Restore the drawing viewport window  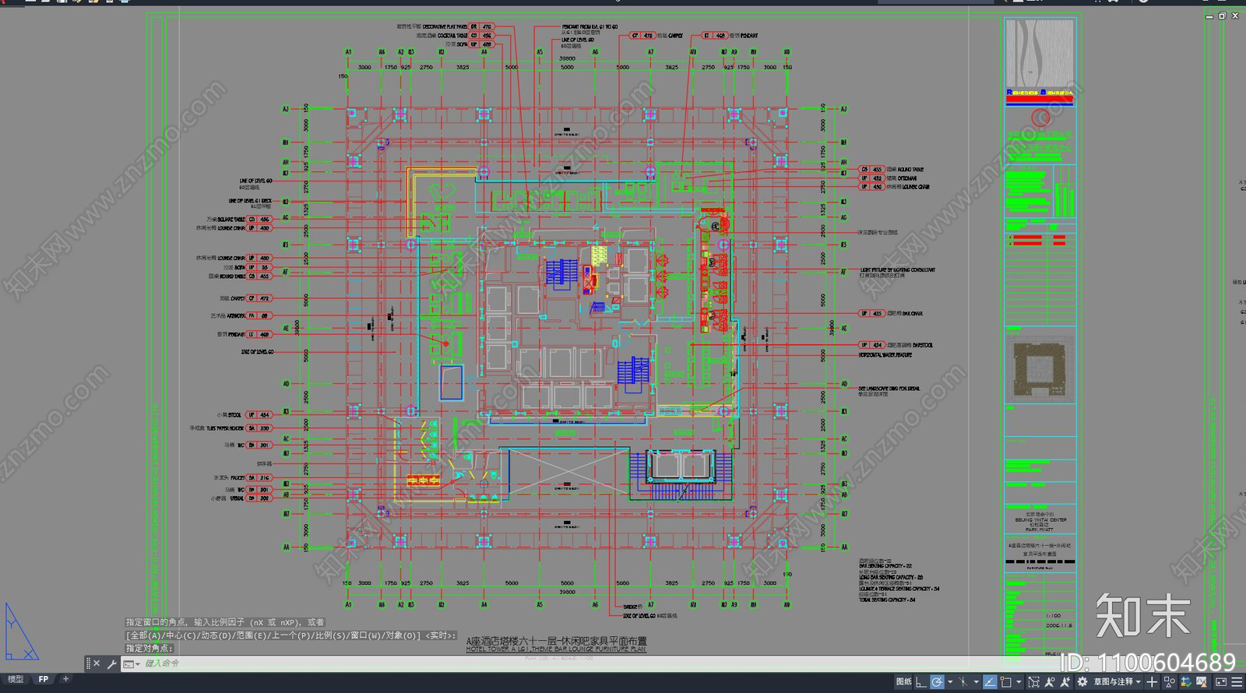pyautogui.click(x=1222, y=16)
